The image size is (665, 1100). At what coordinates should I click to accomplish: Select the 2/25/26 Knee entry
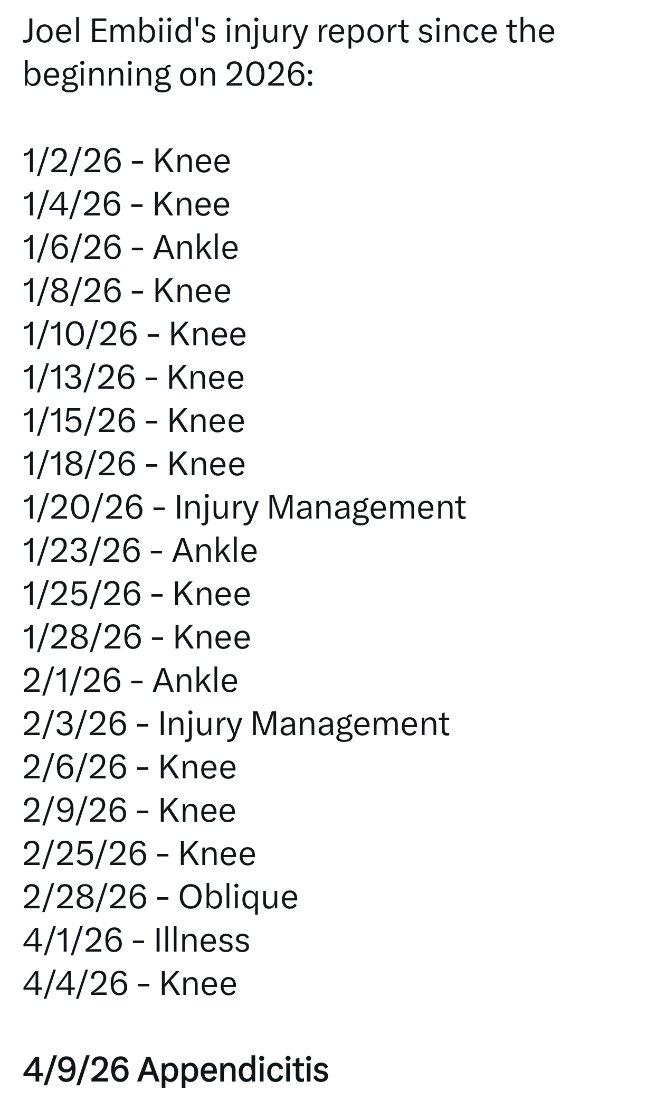click(x=139, y=853)
